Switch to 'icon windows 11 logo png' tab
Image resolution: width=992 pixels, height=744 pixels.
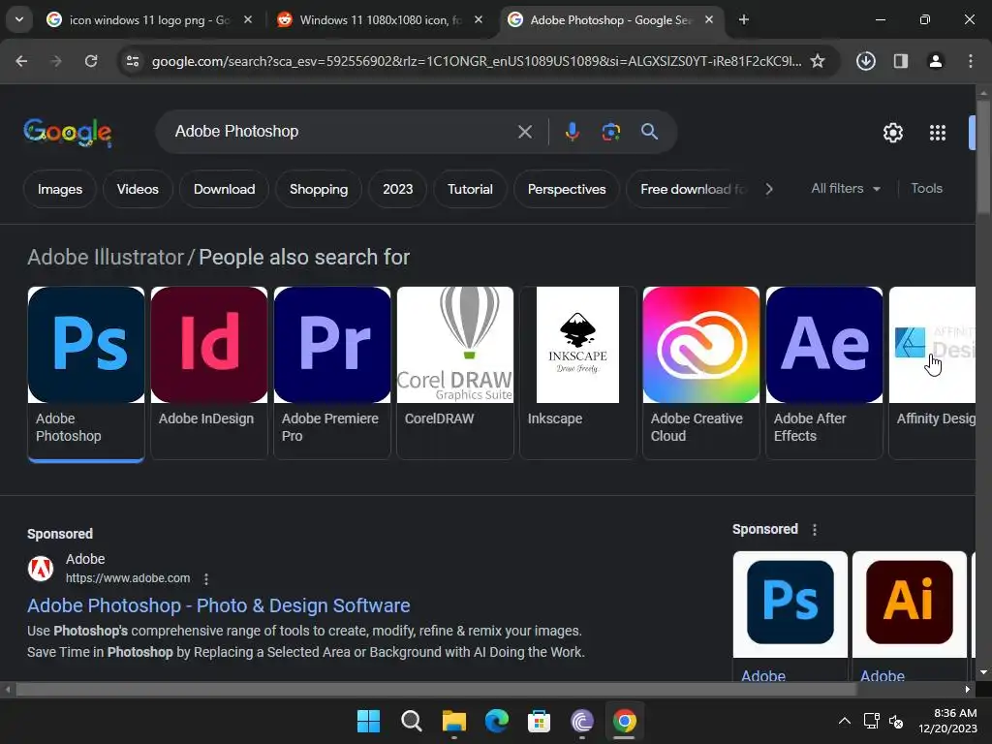[x=149, y=20]
